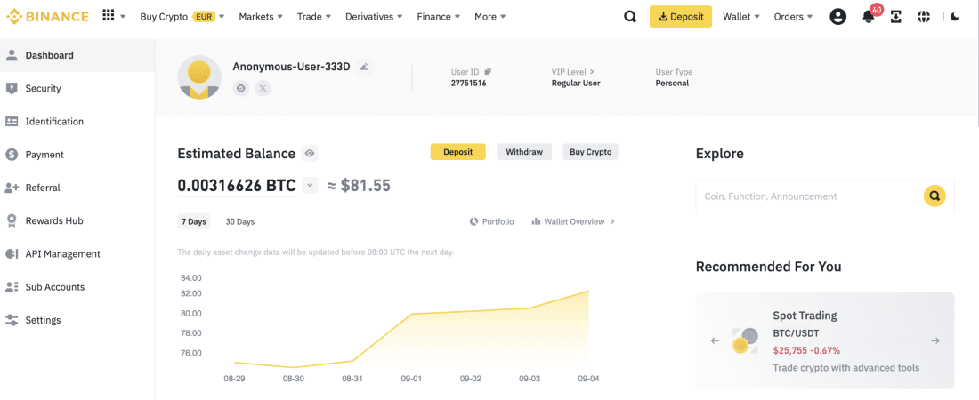Click user ID number 27751516
This screenshot has height=400, width=979.
tap(468, 83)
